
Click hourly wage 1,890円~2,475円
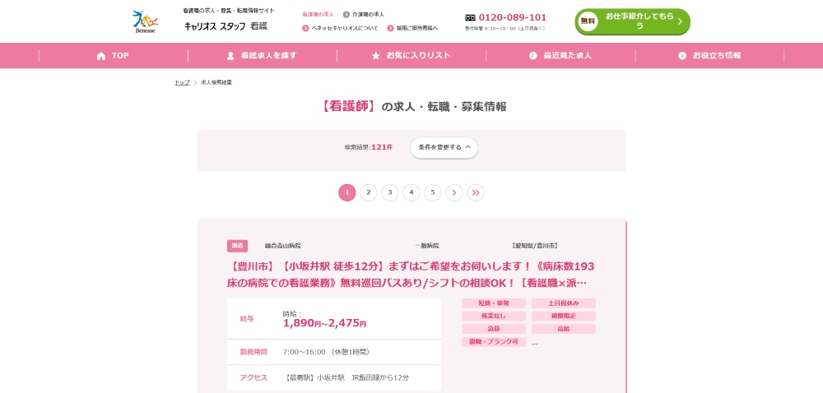pos(324,323)
